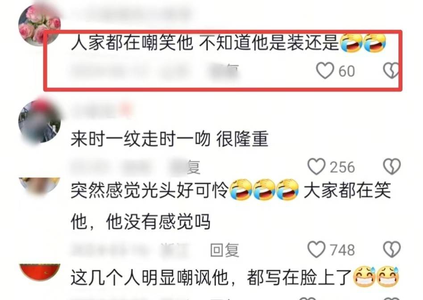Dislike the 突然感觉光头好可怜 comment
Viewport: 423px width, 300px height.
point(392,249)
